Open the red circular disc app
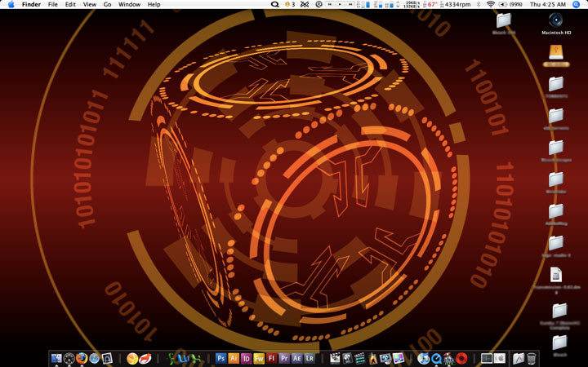The image size is (588, 367). click(461, 358)
